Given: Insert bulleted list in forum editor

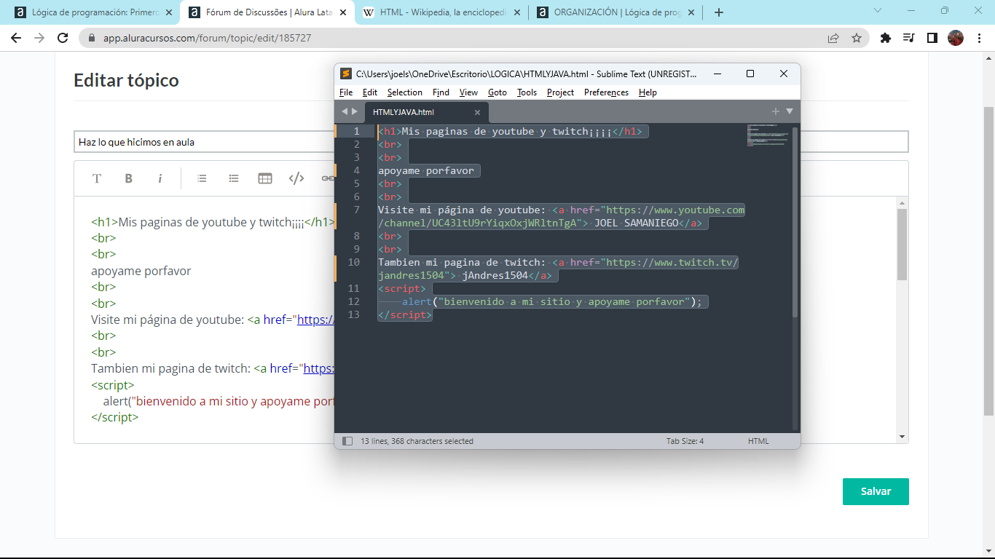Looking at the screenshot, I should [x=234, y=178].
